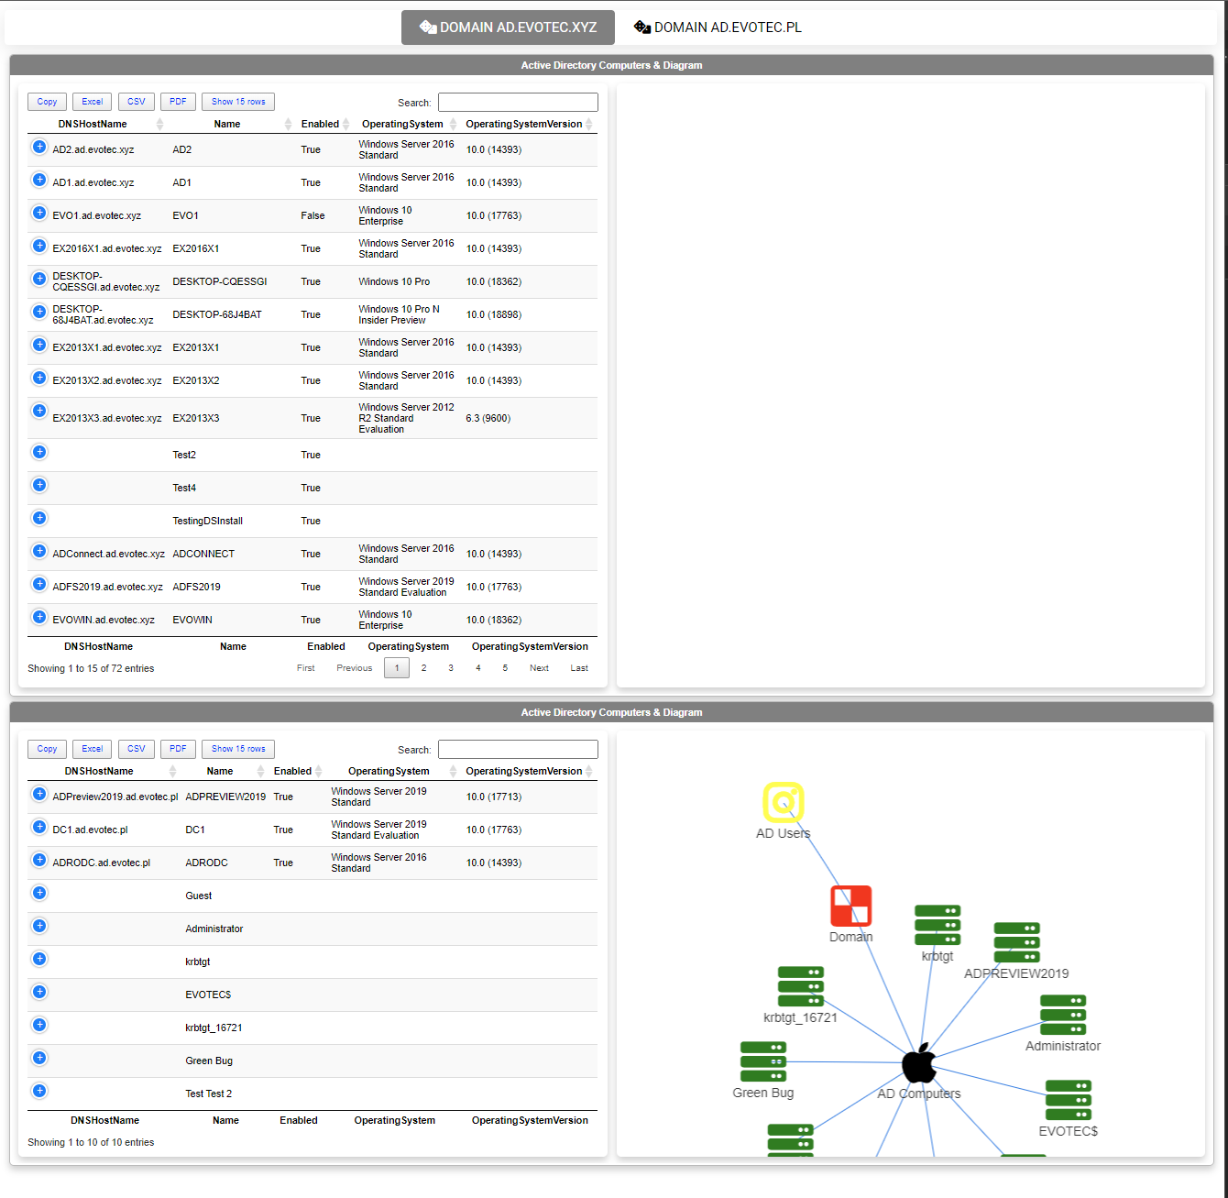1228x1198 pixels.
Task: Open page 3 of the computers table
Action: pos(450,667)
